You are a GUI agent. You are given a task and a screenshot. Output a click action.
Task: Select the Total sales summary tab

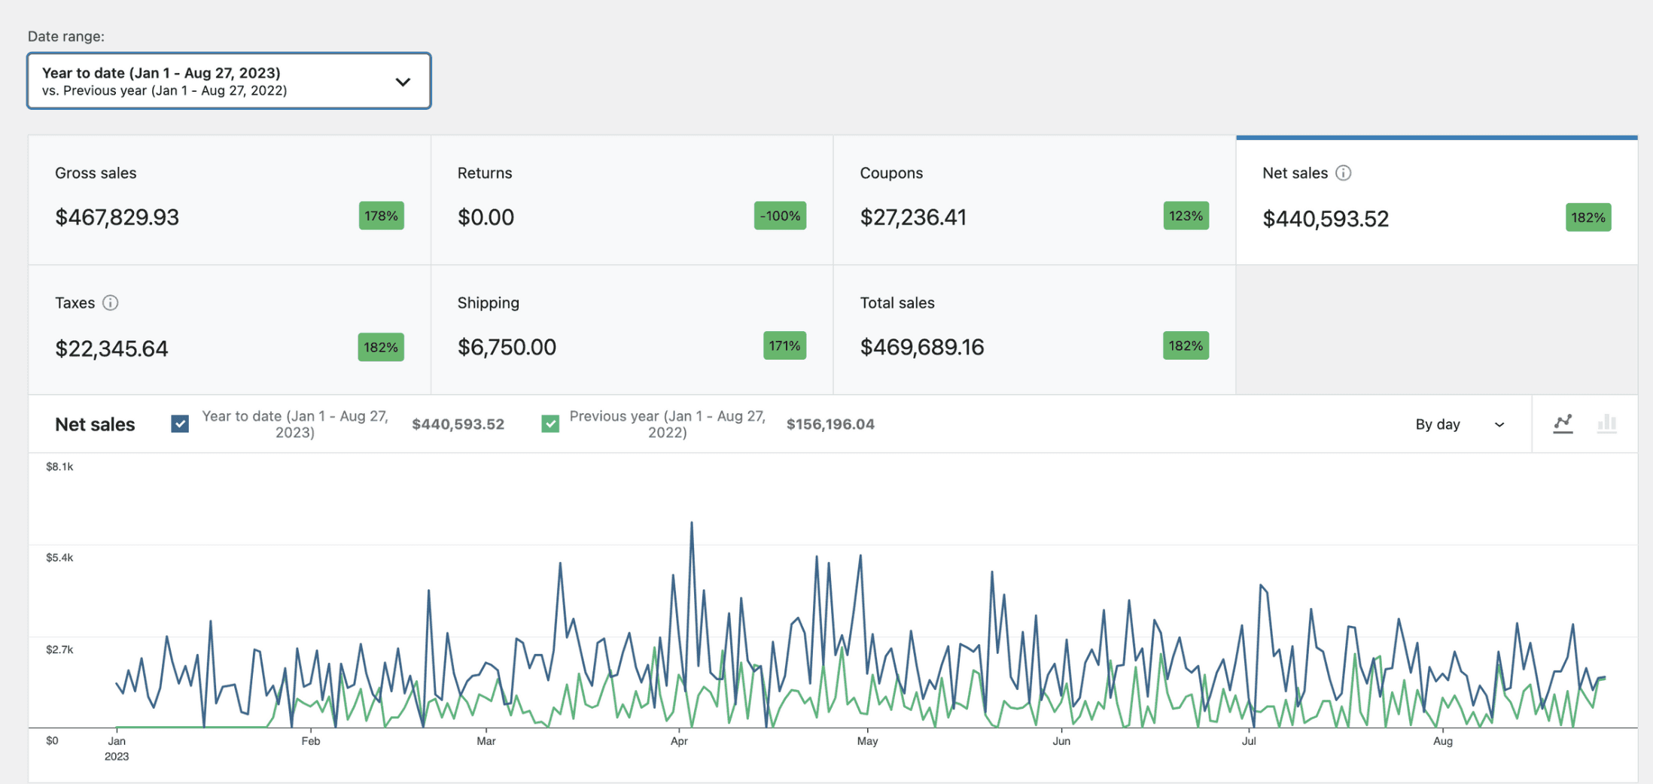pos(1034,330)
